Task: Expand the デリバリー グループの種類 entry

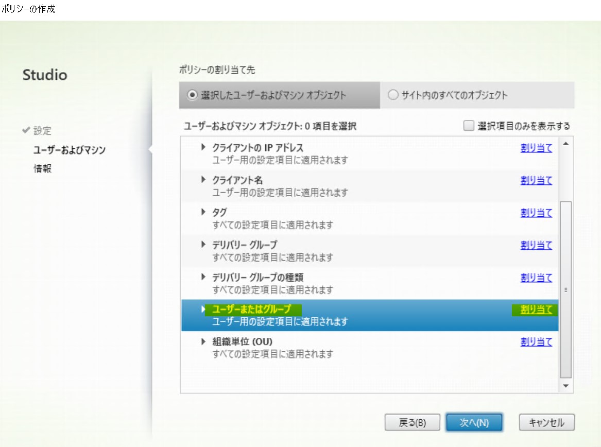Action: 202,277
